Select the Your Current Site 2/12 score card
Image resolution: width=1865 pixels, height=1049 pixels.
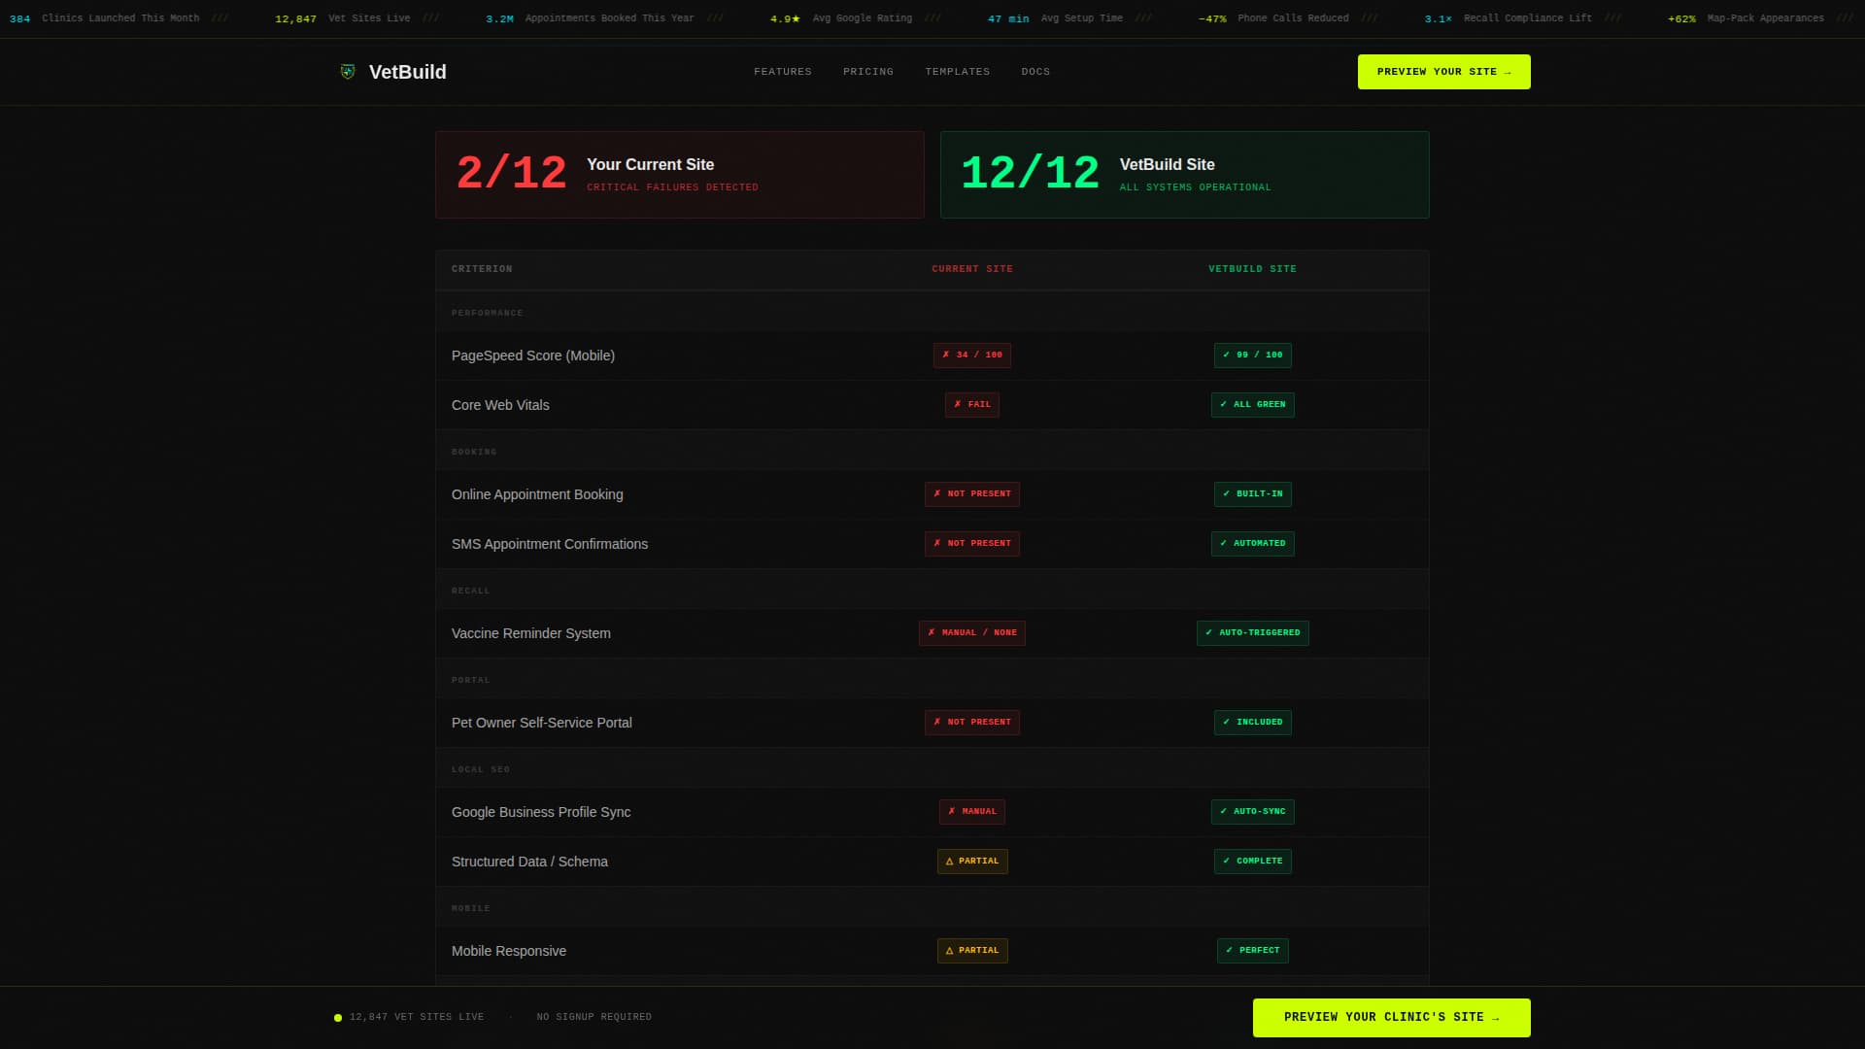pyautogui.click(x=680, y=175)
